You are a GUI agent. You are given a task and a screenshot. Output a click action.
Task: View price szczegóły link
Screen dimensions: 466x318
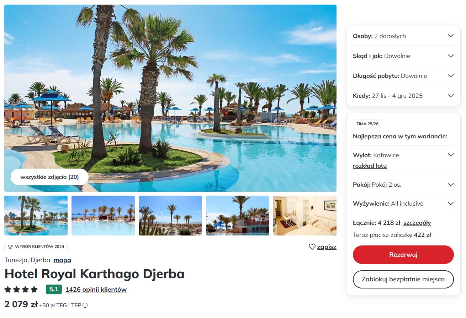click(x=417, y=223)
